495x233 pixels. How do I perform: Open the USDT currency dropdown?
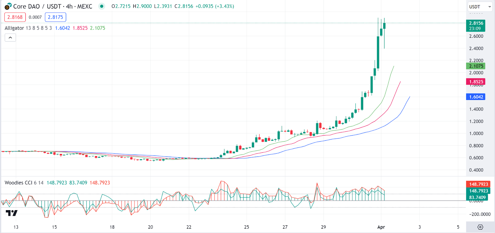pos(480,6)
